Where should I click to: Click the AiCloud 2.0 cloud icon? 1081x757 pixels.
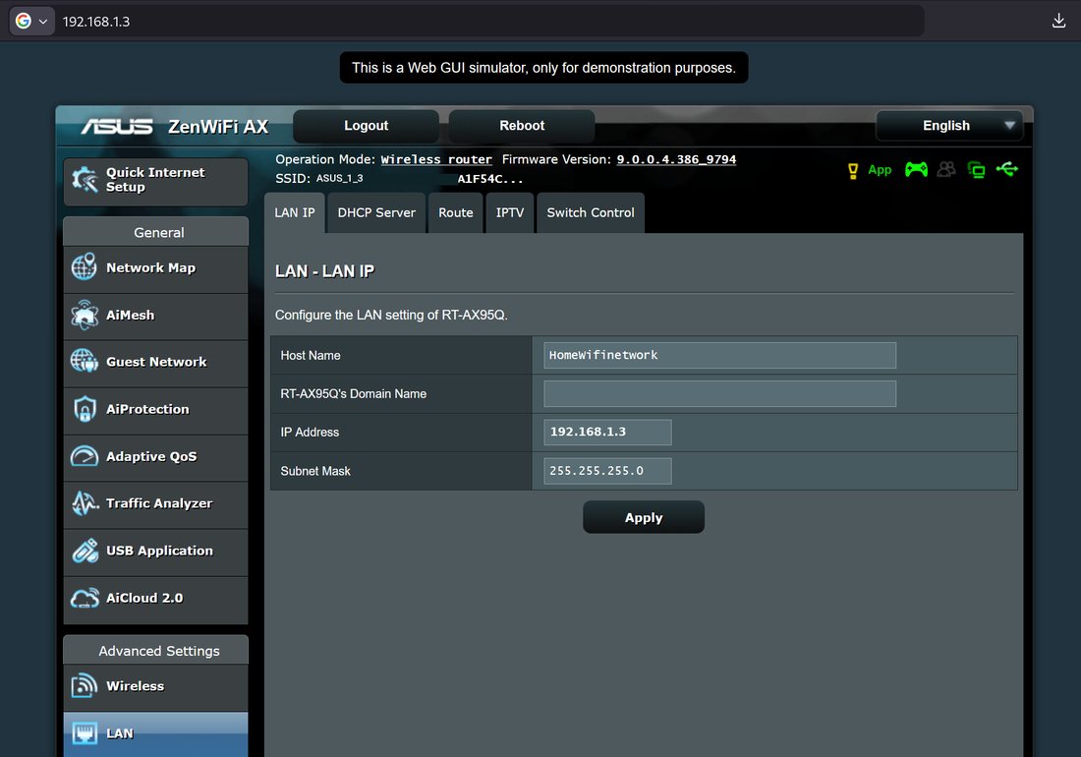tap(85, 598)
